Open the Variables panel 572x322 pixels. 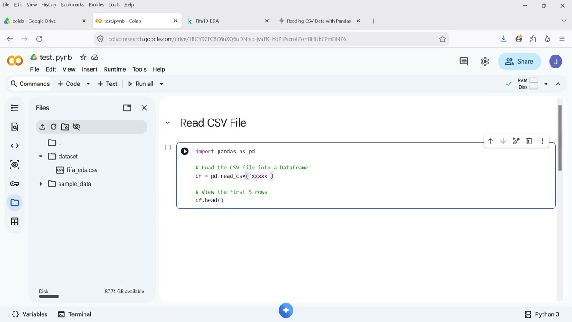click(29, 314)
